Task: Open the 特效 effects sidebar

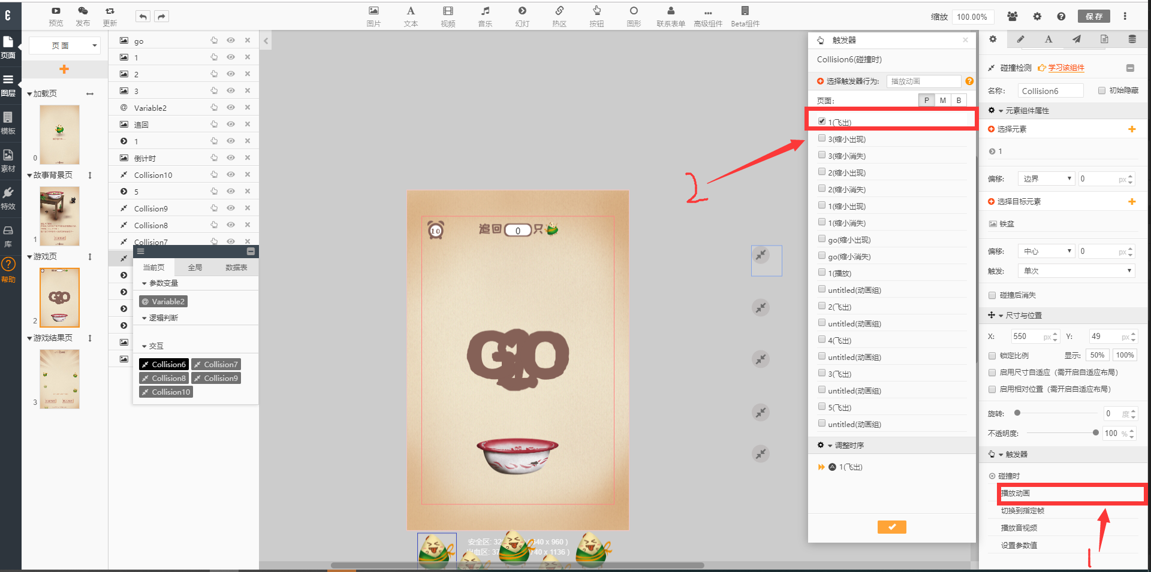Action: coord(8,198)
